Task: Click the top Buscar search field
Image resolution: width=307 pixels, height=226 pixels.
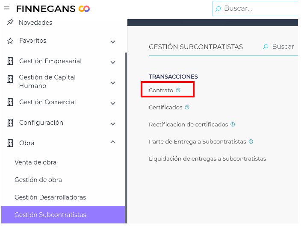Action: (x=257, y=9)
